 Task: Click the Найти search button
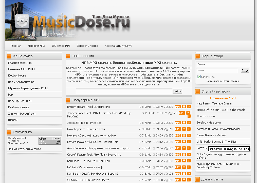[x=177, y=91]
